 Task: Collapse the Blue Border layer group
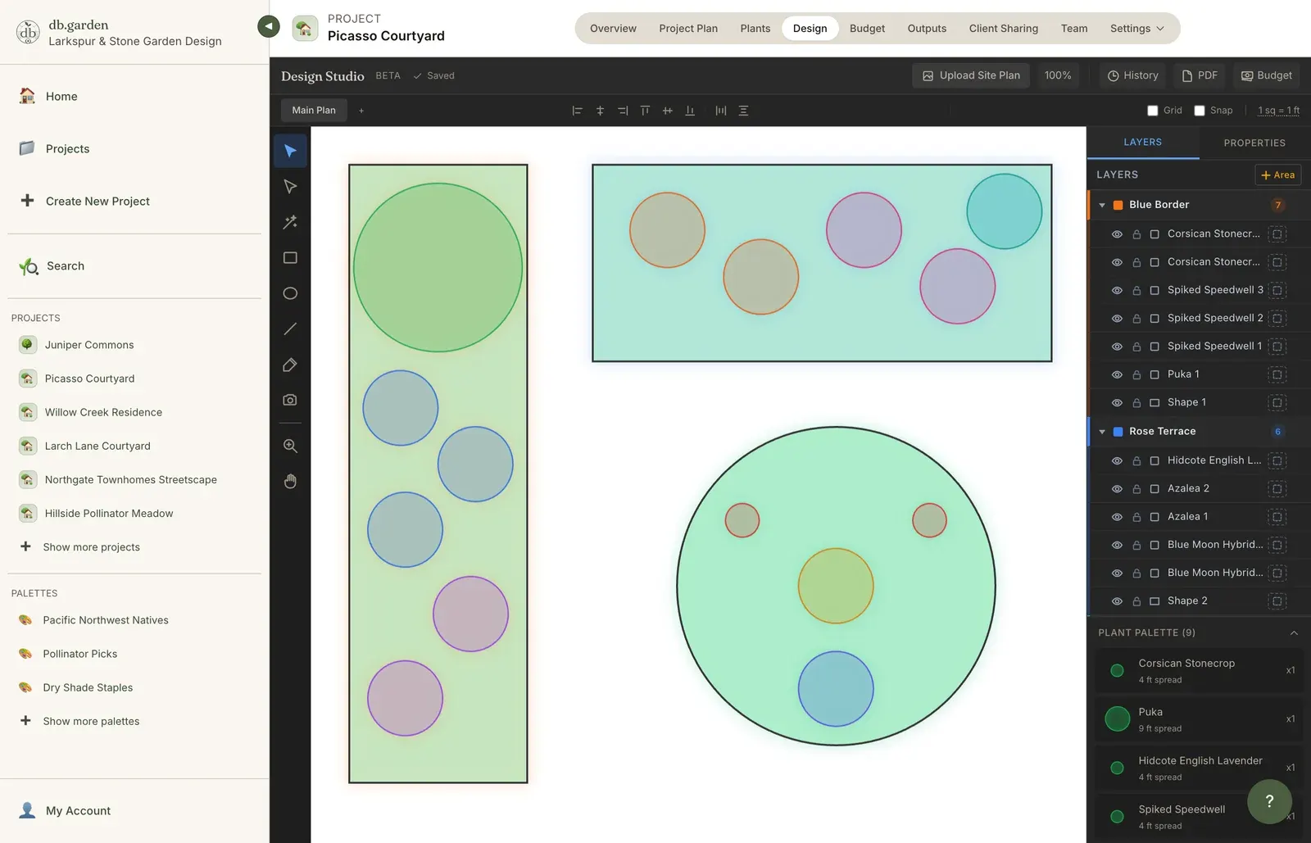point(1102,205)
